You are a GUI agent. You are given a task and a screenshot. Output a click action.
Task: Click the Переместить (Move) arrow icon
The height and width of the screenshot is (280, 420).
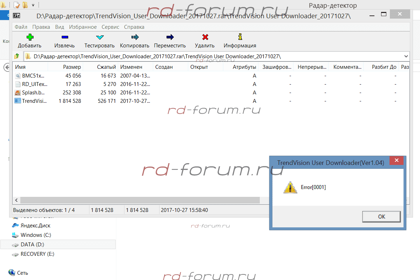coord(170,37)
